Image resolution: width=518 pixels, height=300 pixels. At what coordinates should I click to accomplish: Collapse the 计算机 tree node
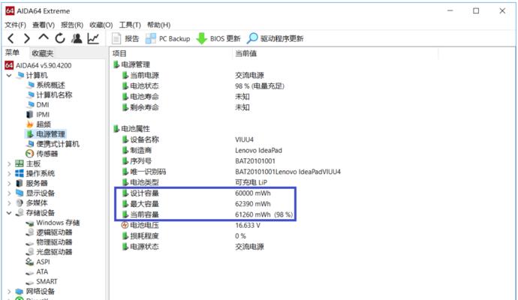click(x=9, y=76)
